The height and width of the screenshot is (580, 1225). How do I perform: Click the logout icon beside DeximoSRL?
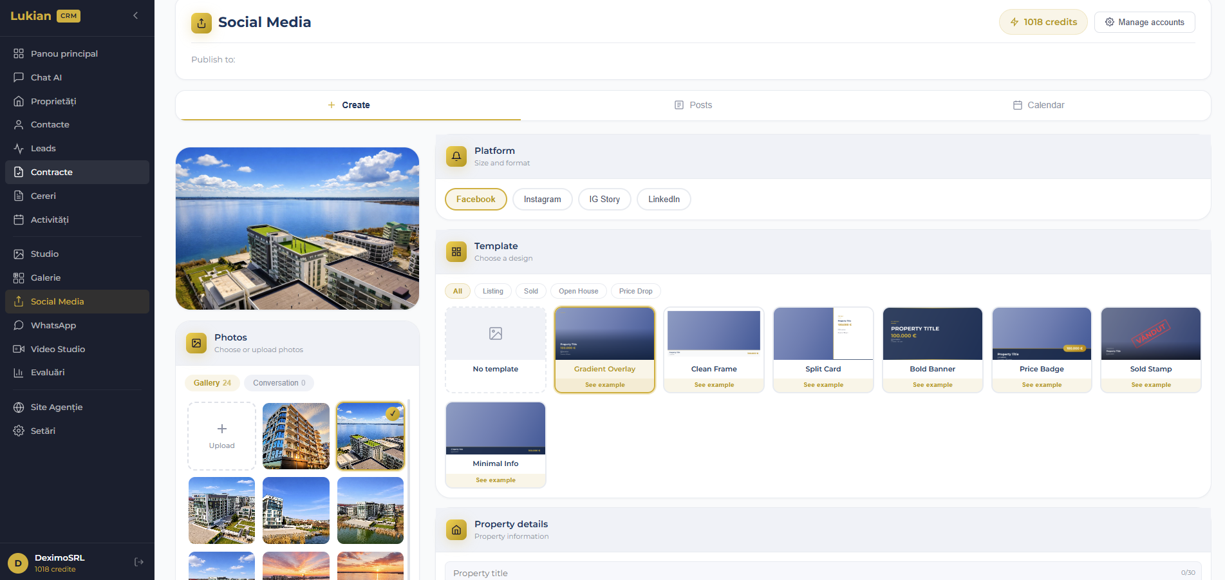point(139,562)
